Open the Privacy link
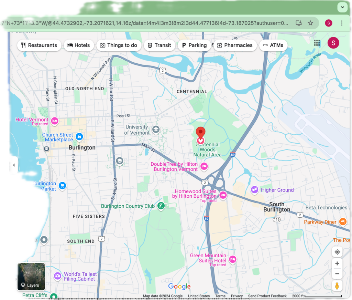 coord(237,296)
